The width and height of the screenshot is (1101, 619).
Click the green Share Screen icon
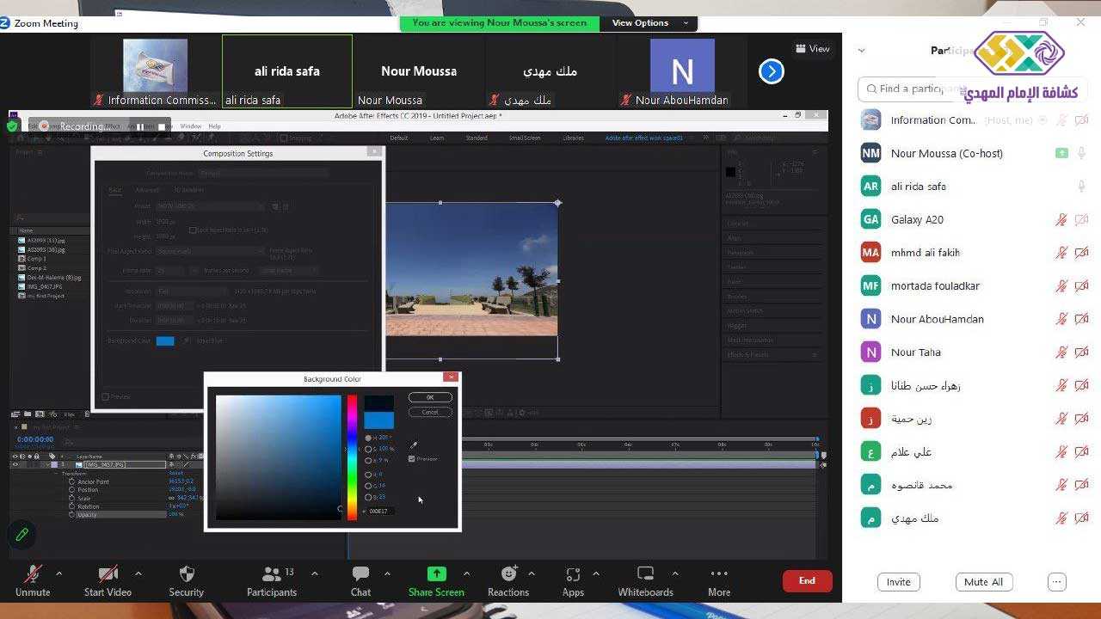coord(436,574)
